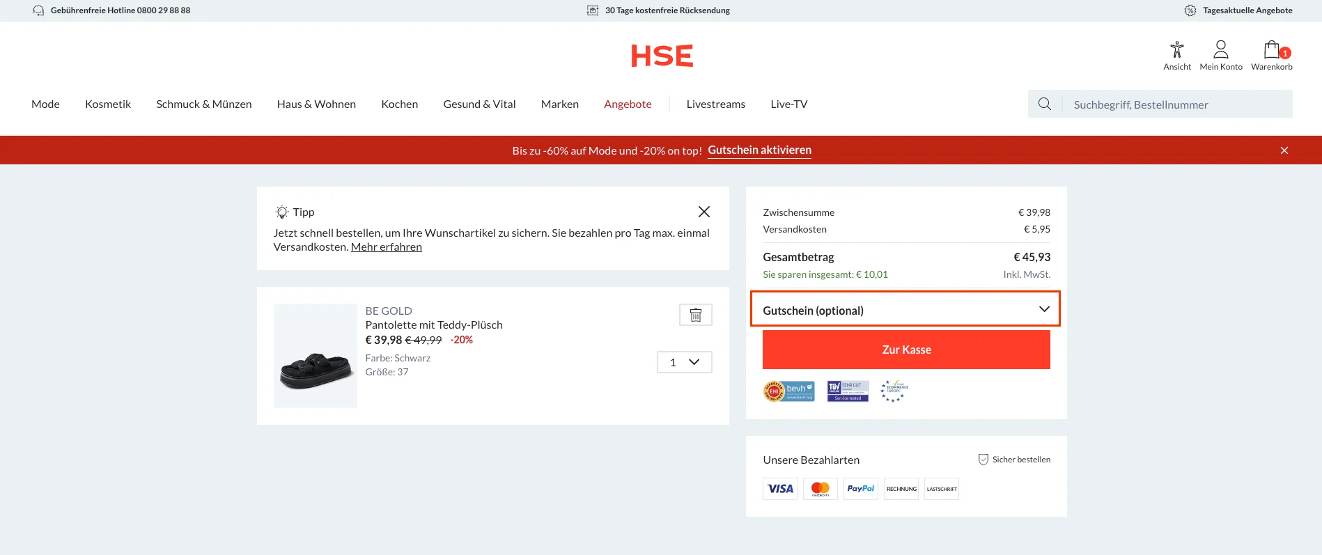Click the PayPal payment logo

[861, 489]
